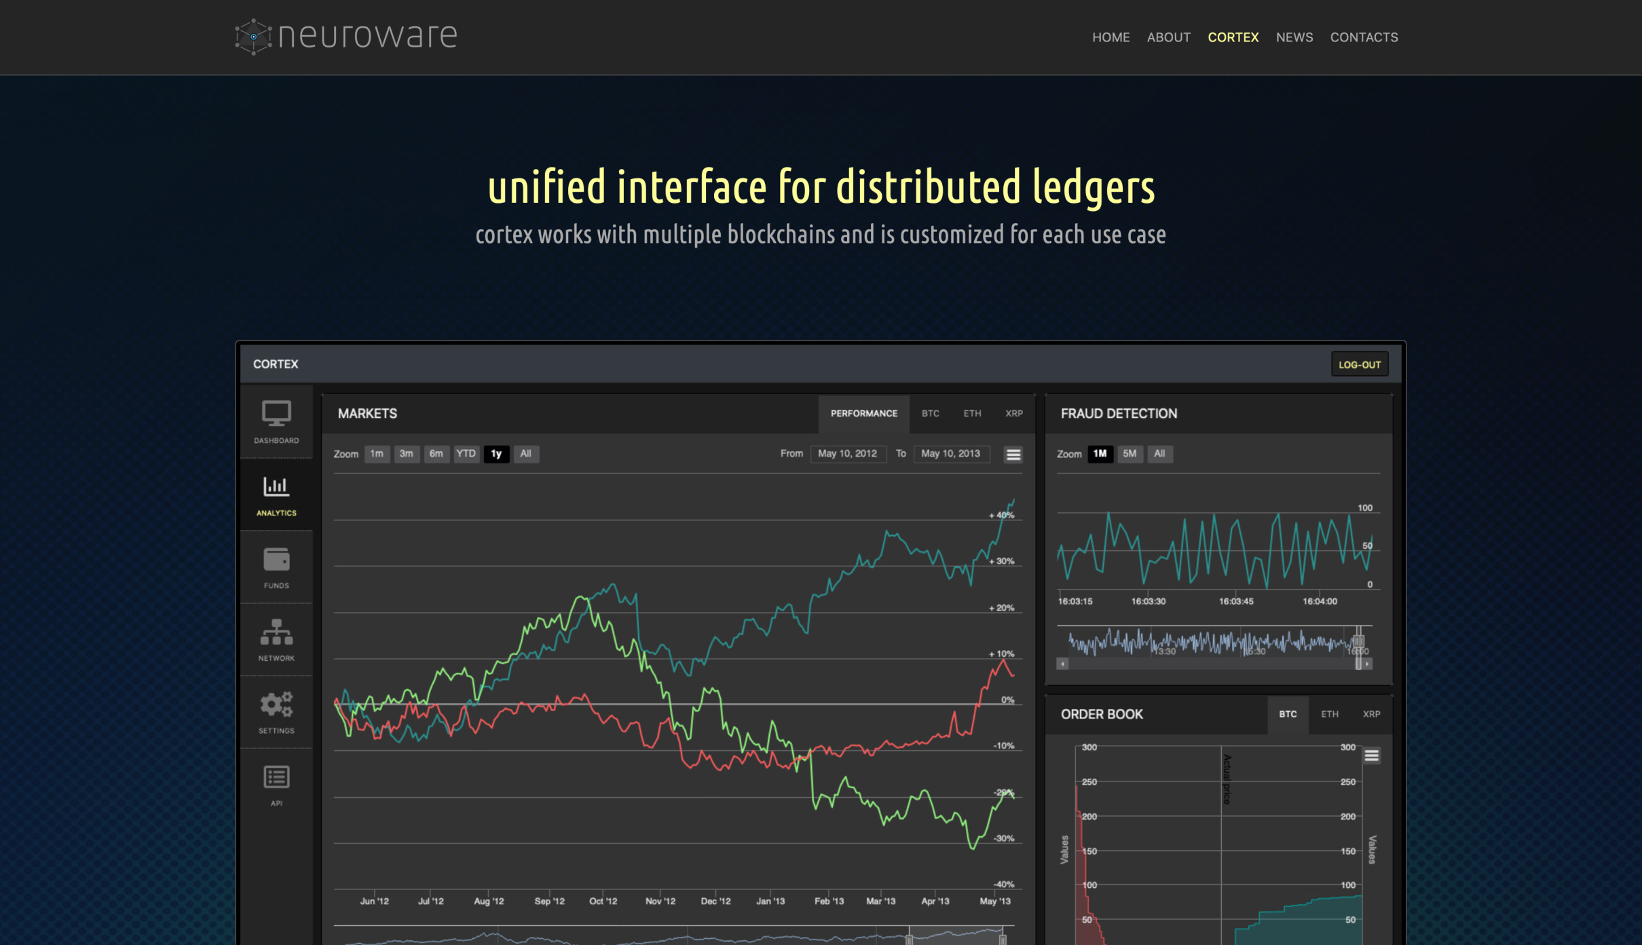Go to HOME page
The height and width of the screenshot is (945, 1642).
coord(1111,37)
